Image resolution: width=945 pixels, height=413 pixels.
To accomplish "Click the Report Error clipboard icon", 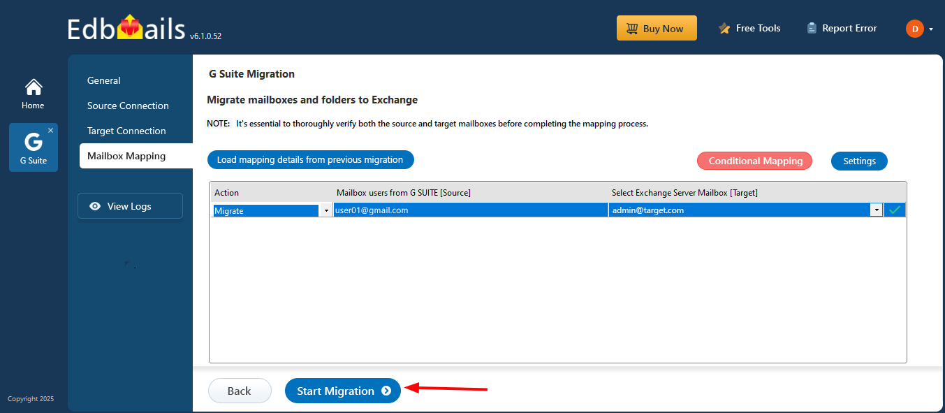I will pyautogui.click(x=812, y=29).
